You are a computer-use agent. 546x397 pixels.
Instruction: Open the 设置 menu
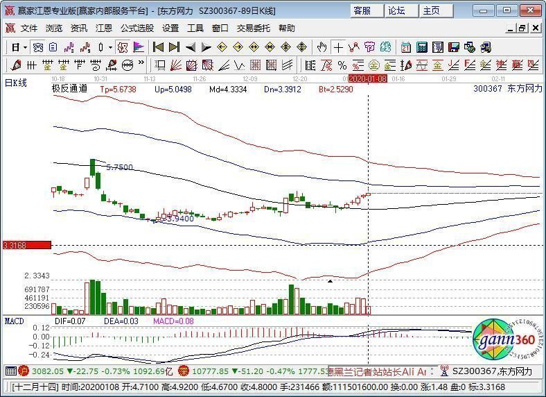(170, 28)
